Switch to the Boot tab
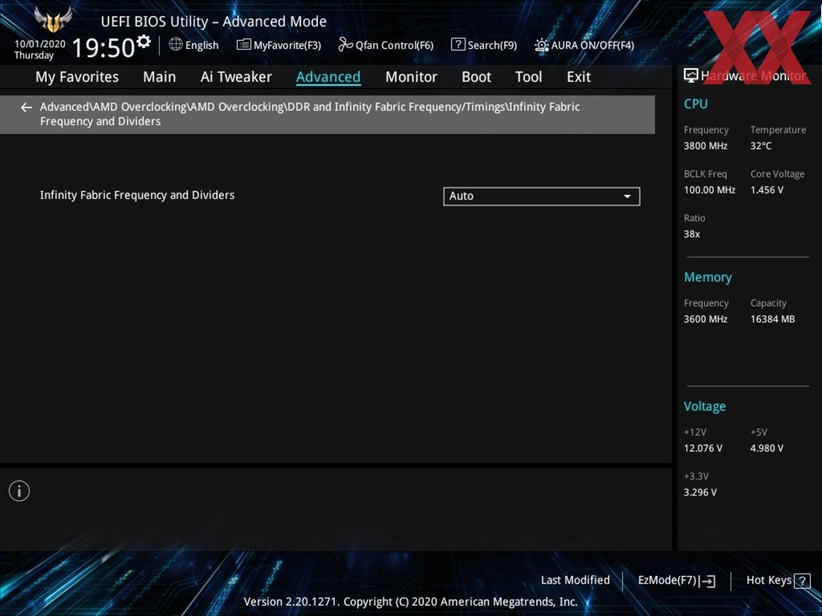 click(x=476, y=77)
